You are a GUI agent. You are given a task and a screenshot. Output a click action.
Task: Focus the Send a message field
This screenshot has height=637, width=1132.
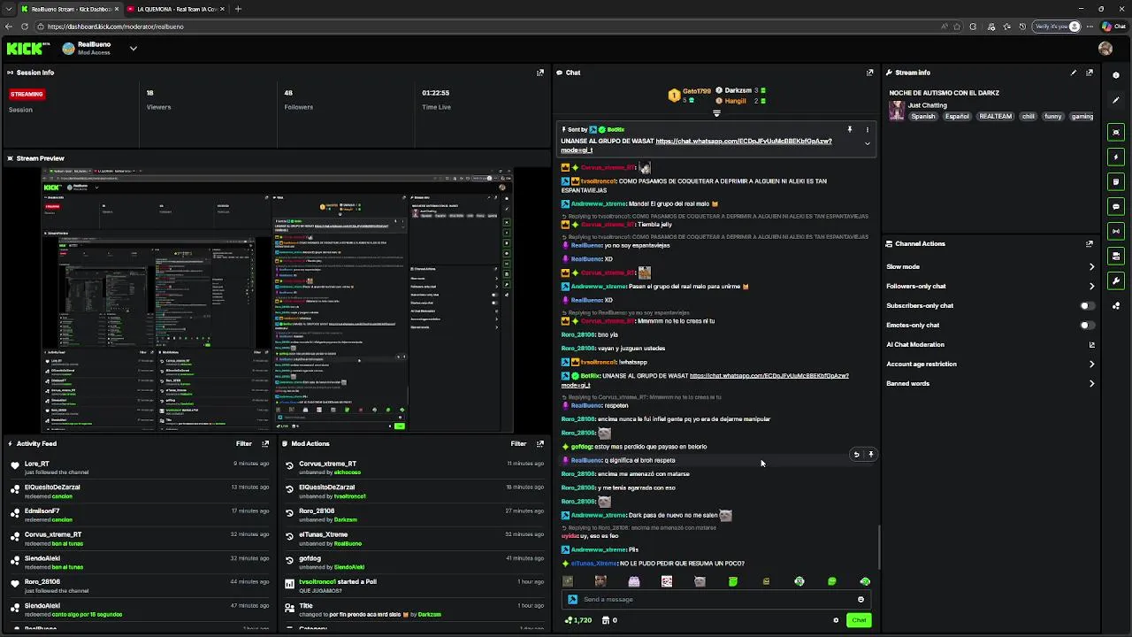[716, 599]
